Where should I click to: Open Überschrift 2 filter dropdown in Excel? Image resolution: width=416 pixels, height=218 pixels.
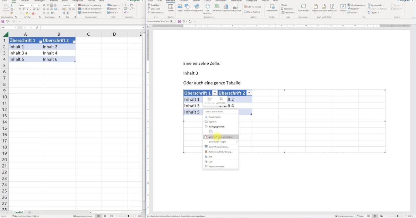[73, 42]
